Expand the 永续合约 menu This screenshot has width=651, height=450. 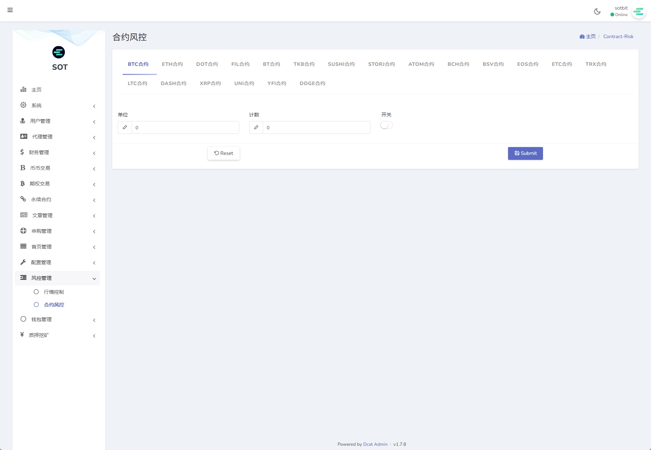(58, 199)
